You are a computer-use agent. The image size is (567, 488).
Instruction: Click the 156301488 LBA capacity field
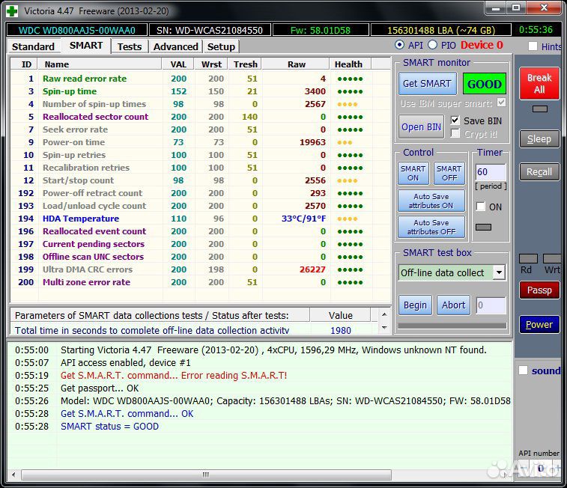441,30
